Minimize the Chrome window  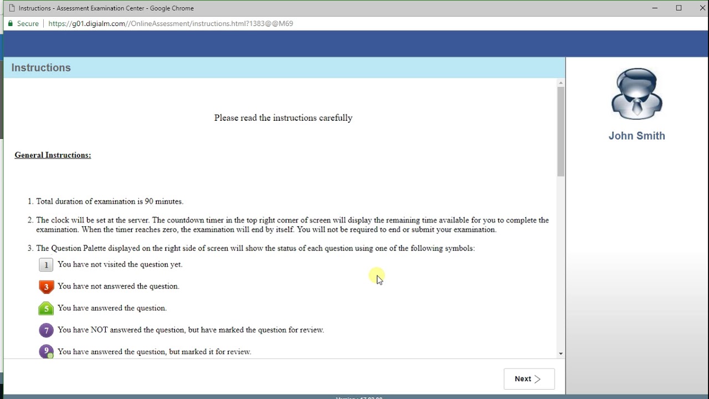[655, 8]
